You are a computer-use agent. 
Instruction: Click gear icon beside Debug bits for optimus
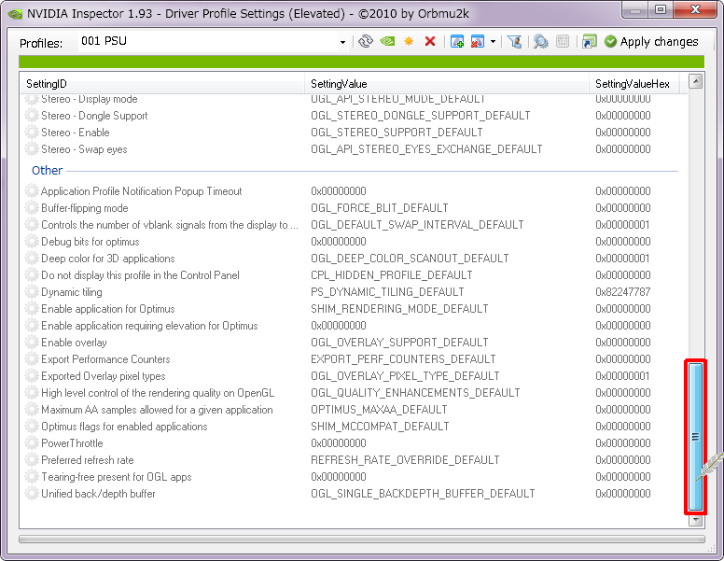[x=32, y=242]
